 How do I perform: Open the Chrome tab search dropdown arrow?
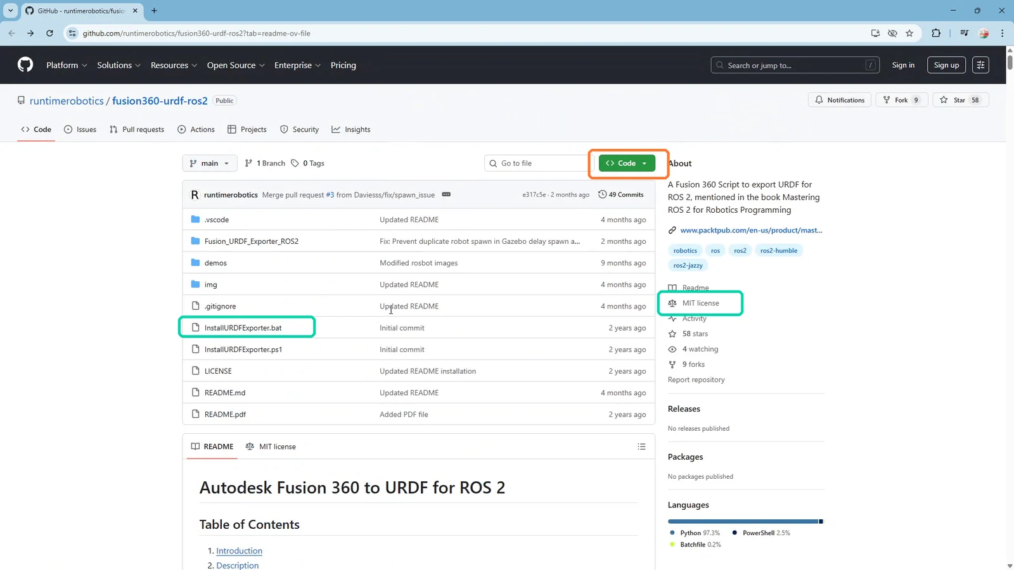coord(10,11)
